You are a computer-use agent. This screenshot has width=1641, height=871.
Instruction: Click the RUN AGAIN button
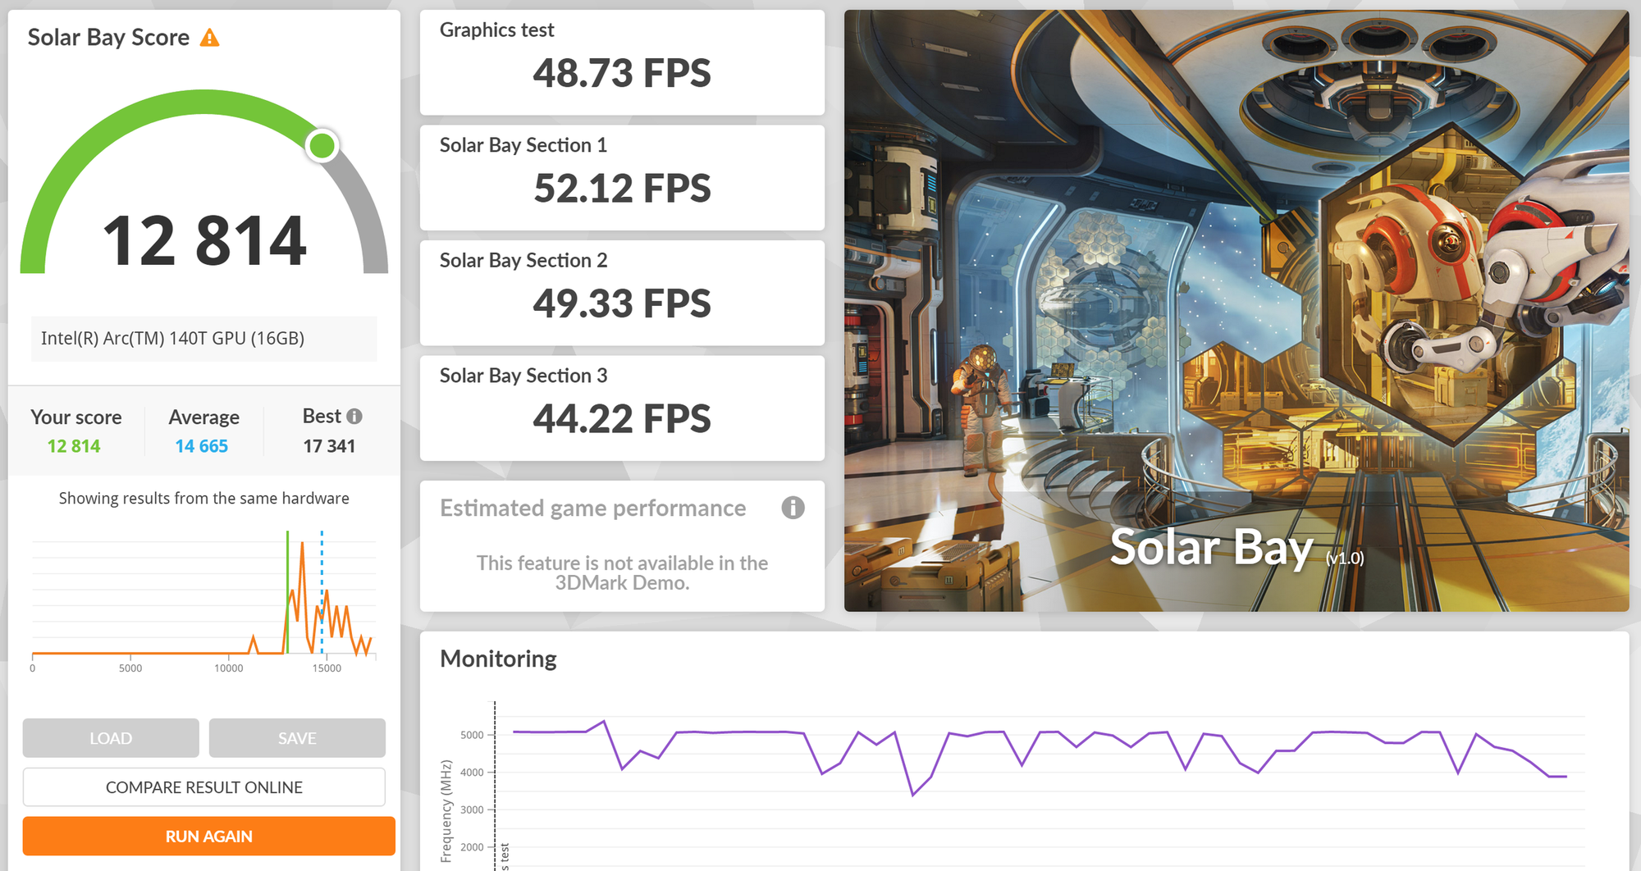click(x=209, y=837)
